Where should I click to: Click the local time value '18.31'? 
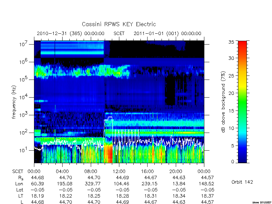click(x=151, y=196)
